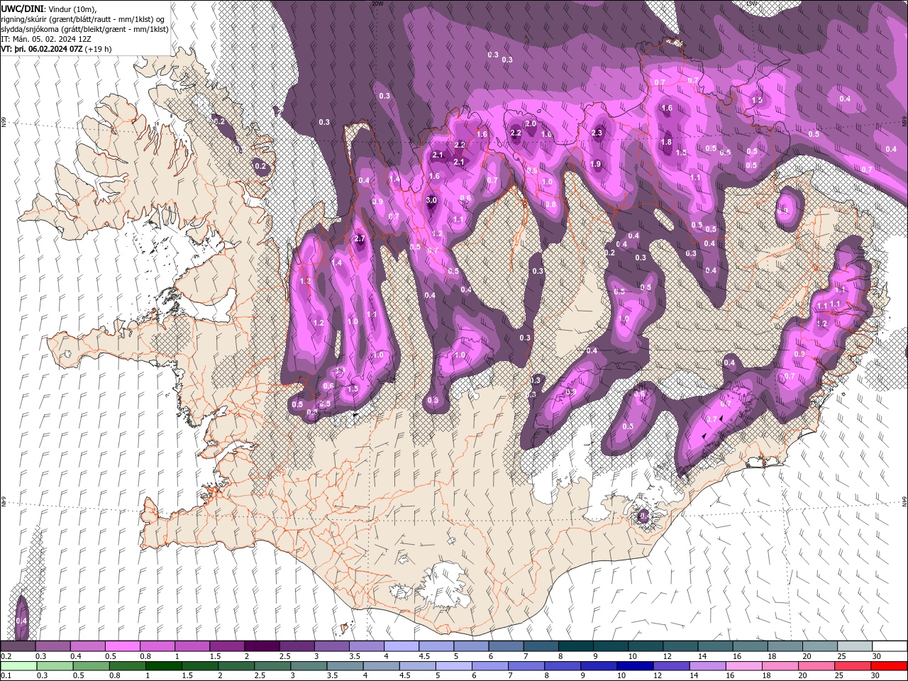
Task: Click the 20W longitude label
Action: [x=377, y=3]
